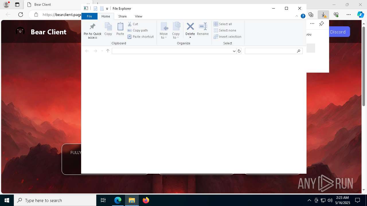367x206 pixels.
Task: Open Browser essentials heart icon
Action: [x=336, y=15]
